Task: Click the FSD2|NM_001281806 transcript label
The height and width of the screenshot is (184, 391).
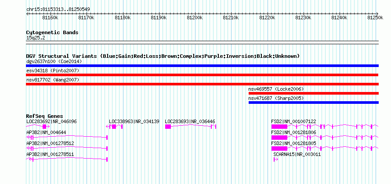Action: click(x=294, y=132)
